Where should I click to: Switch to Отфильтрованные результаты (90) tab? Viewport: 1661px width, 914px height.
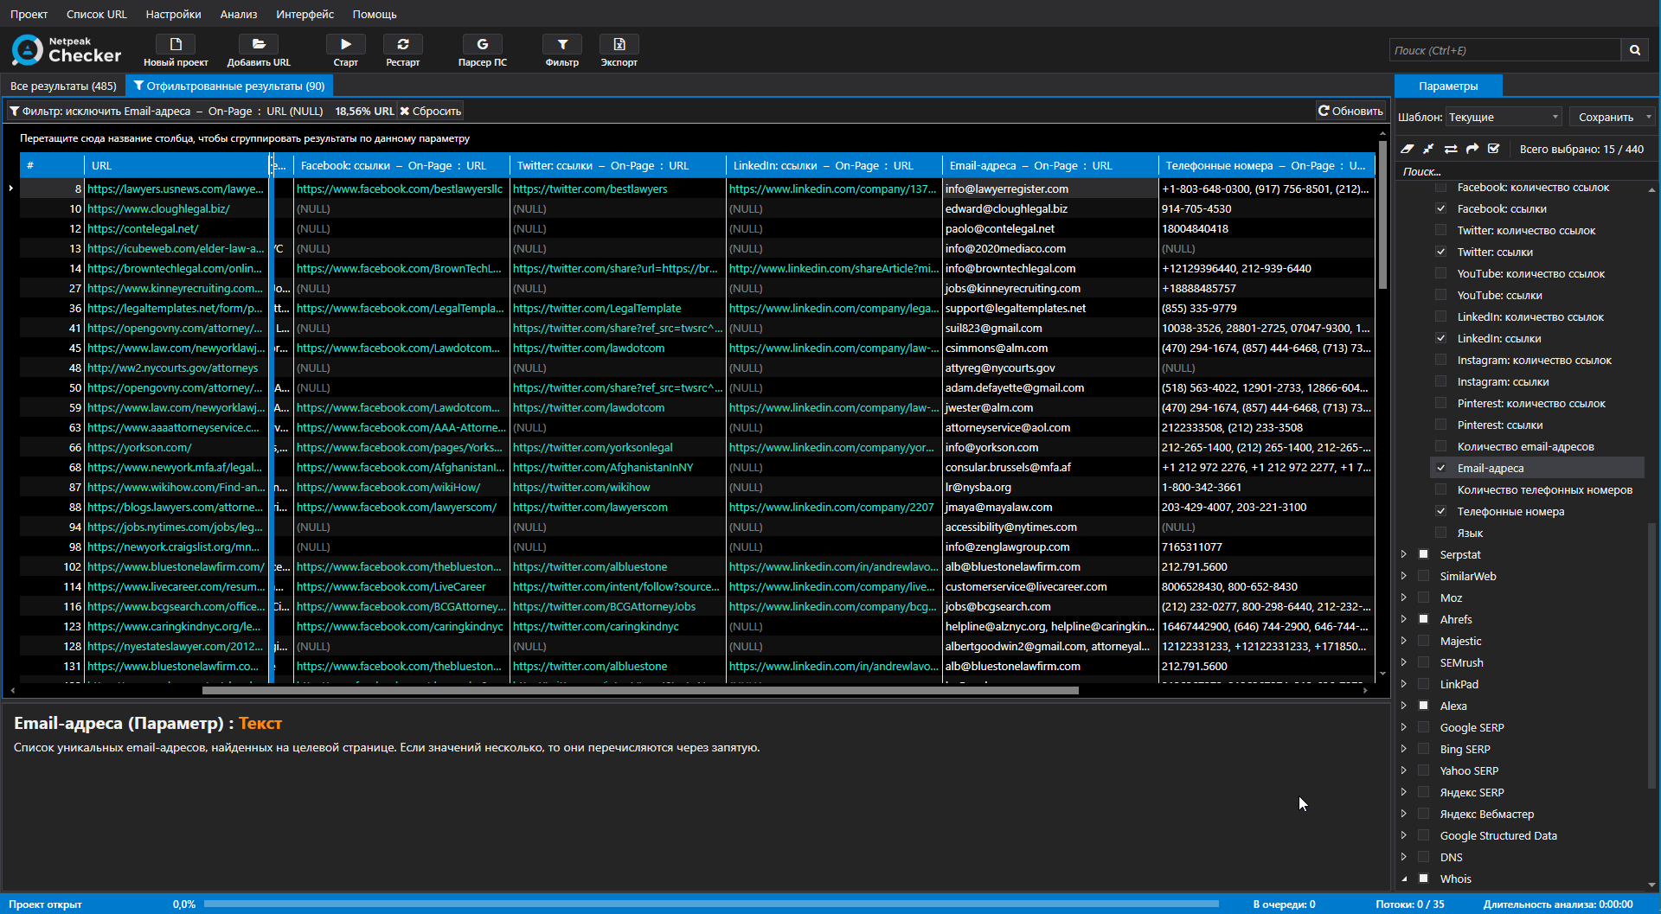229,86
